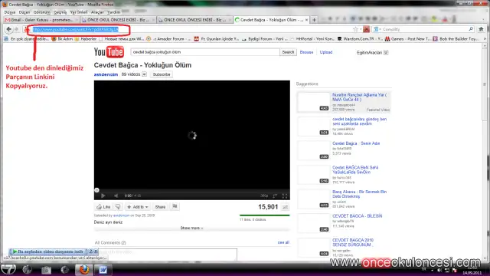This screenshot has width=490, height=276.
Task: Open the Yardım menu
Action: coord(113,12)
